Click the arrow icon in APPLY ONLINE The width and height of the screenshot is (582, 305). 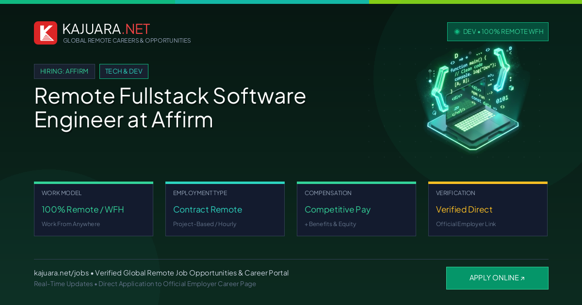[x=522, y=278]
